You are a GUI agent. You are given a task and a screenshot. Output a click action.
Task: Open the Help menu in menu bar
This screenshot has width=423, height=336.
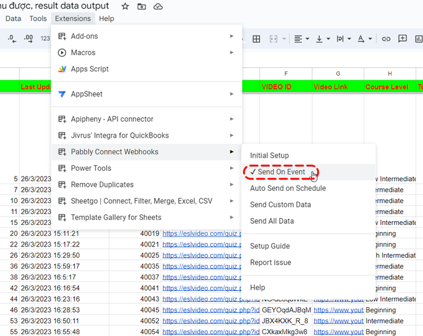tap(106, 18)
